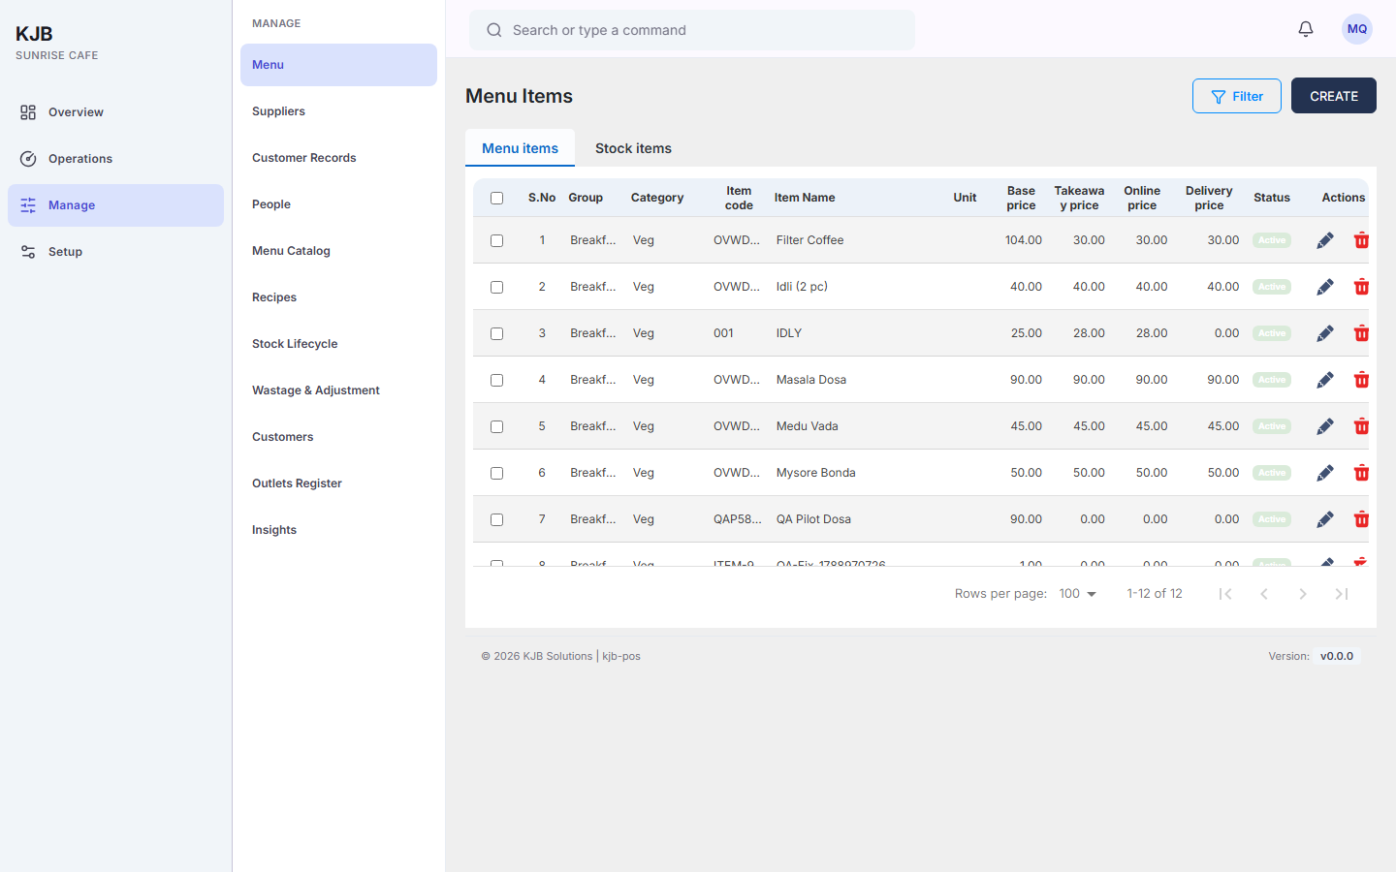Image resolution: width=1396 pixels, height=872 pixels.
Task: Edit the QA Pilot Dosa item
Action: [x=1325, y=519]
